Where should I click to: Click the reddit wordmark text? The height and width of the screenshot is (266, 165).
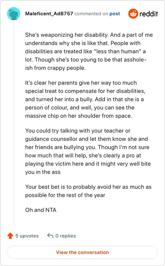148,14
